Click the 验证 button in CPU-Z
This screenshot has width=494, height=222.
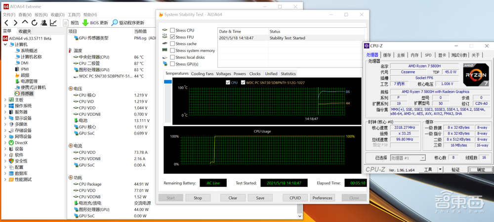(x=455, y=169)
